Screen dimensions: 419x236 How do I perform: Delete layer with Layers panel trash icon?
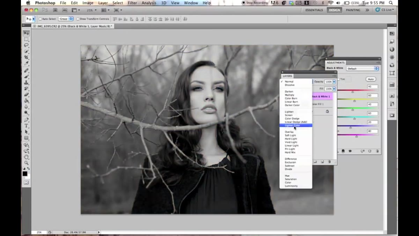[x=329, y=162]
